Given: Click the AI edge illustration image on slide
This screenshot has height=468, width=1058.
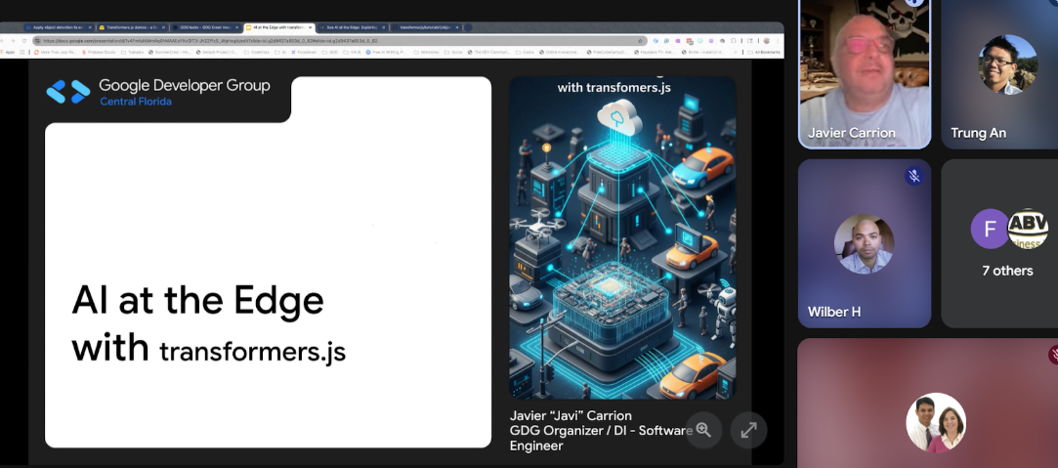Looking at the screenshot, I should click(x=622, y=237).
